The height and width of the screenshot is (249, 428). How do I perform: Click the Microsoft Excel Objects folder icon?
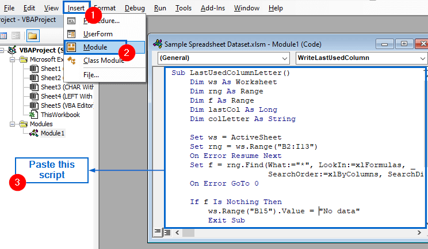pos(24,59)
